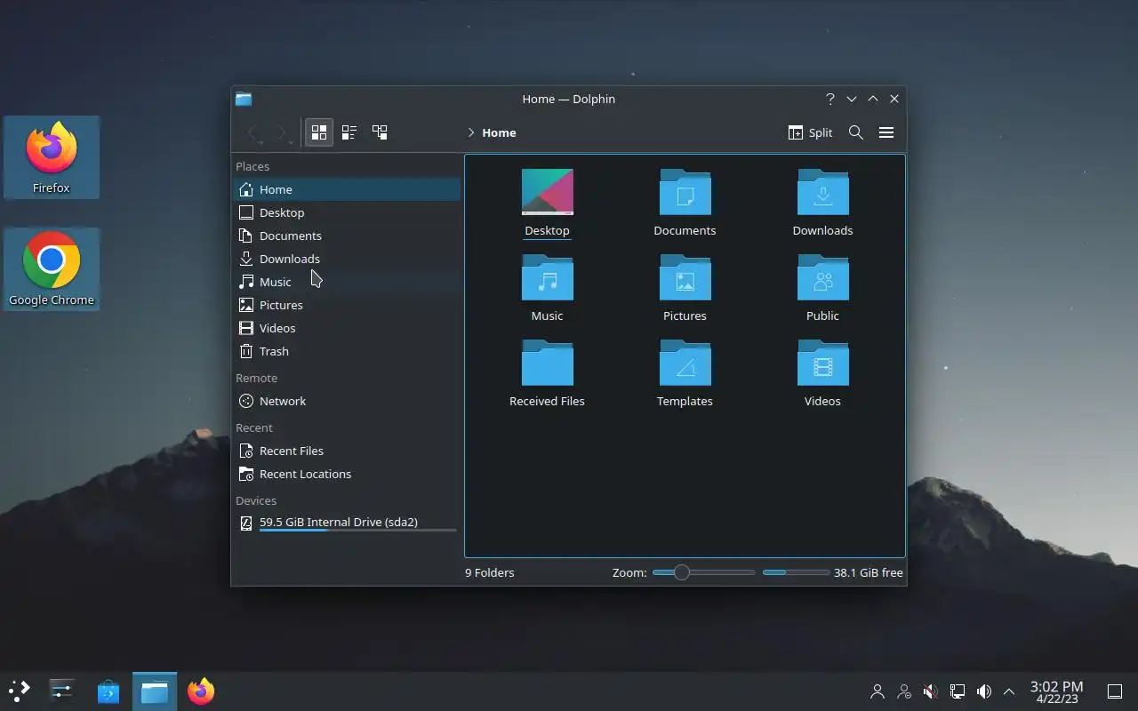The height and width of the screenshot is (711, 1138).
Task: Open the application launcher in taskbar
Action: point(19,691)
